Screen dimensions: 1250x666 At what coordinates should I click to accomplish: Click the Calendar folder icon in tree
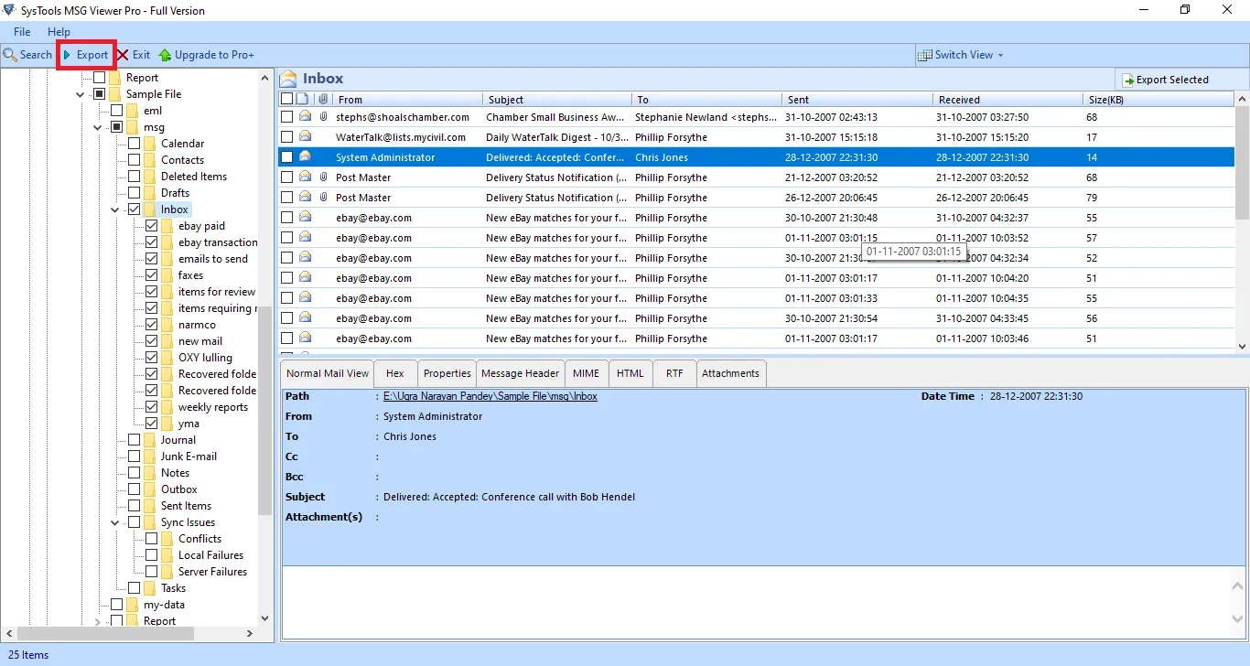click(150, 144)
